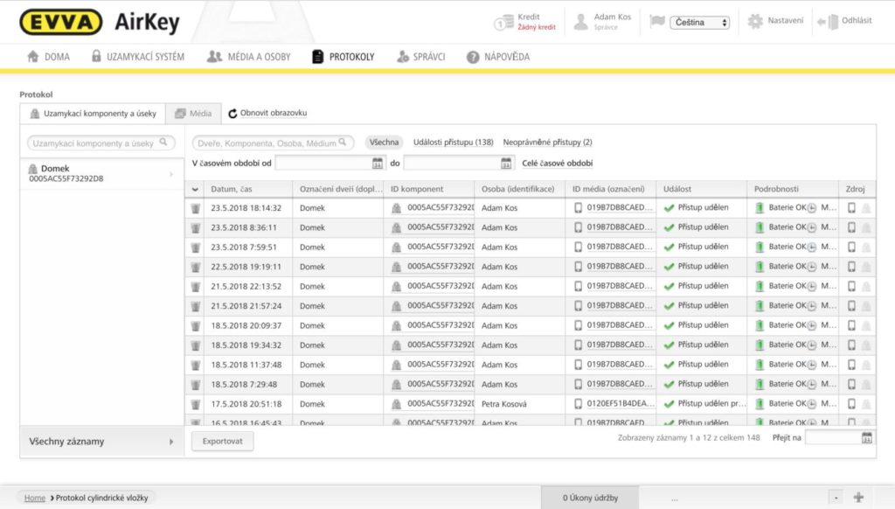
Task: Click battery icon in 17.5.2018 20:51:18 row
Action: (x=760, y=404)
